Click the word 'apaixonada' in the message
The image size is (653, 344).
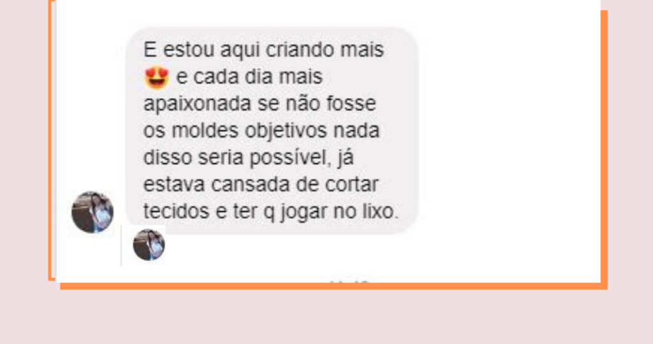[x=197, y=104]
